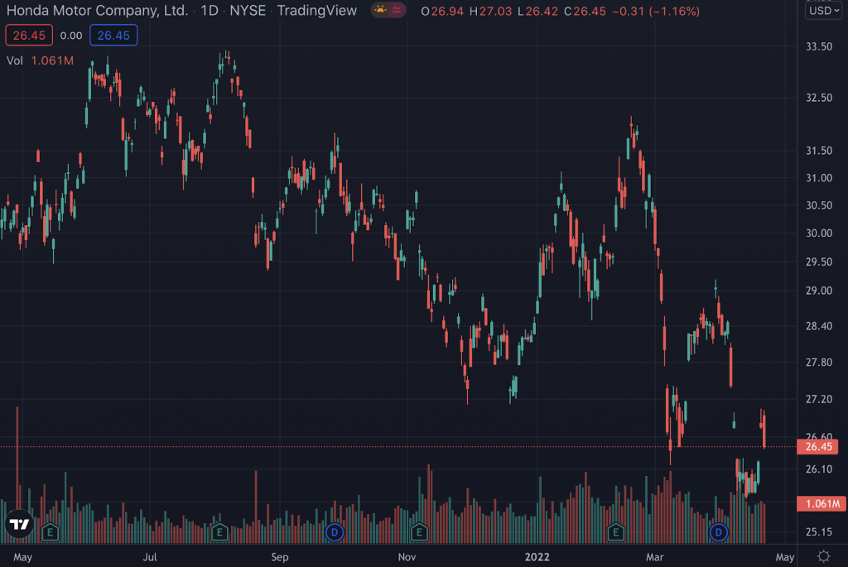Click the Sep label on time axis

280,557
